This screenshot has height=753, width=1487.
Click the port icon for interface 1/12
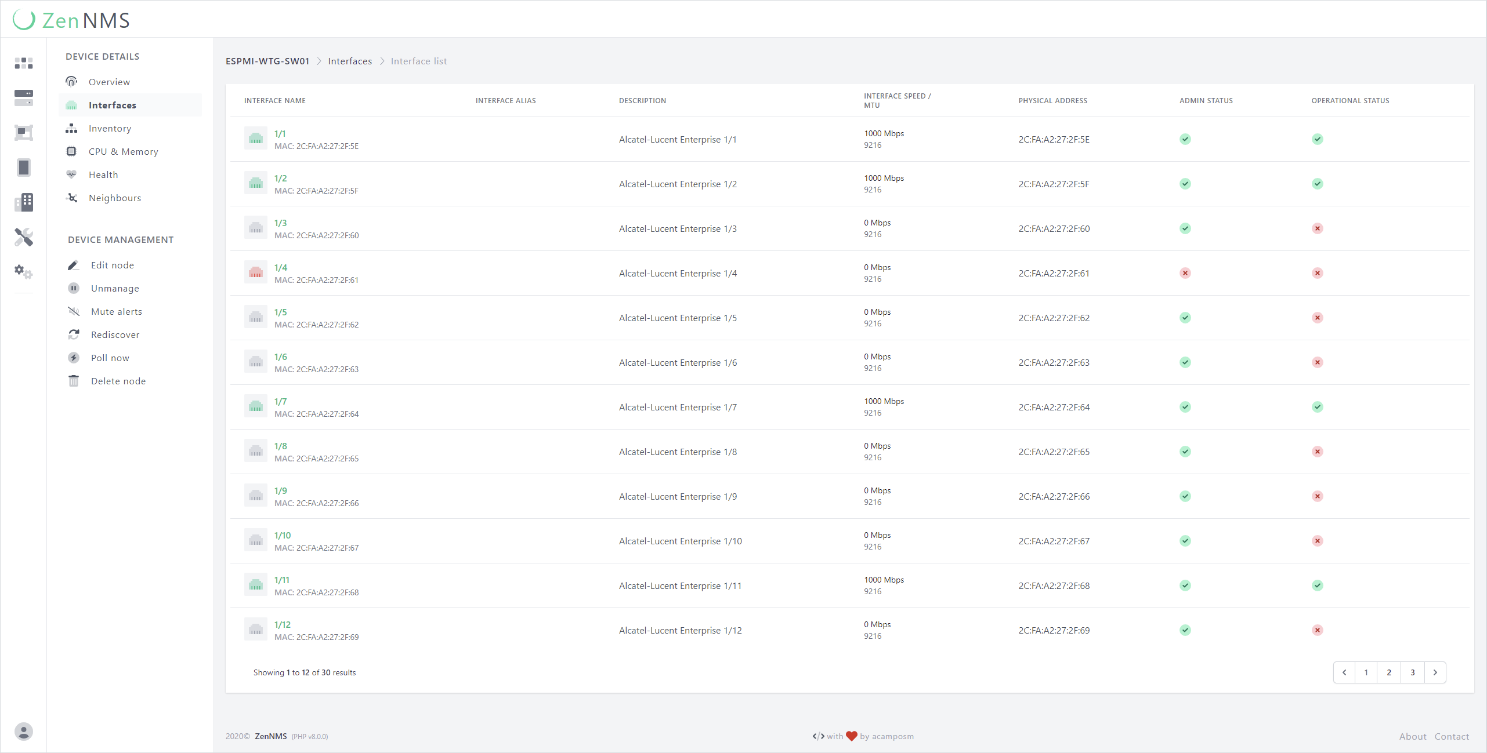click(256, 630)
